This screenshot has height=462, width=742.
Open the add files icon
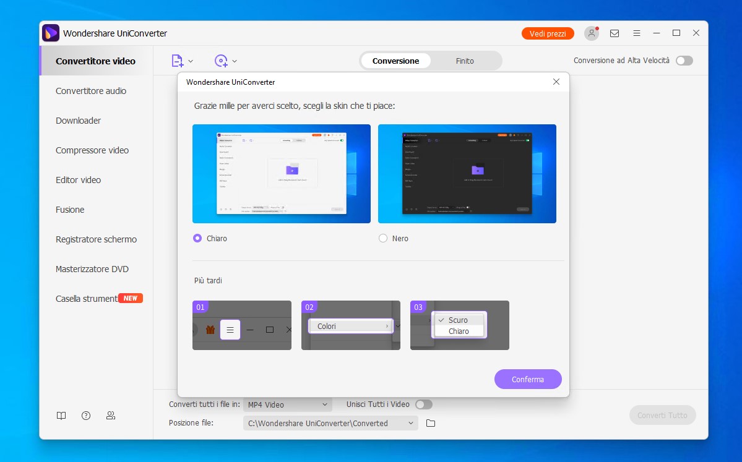pos(177,61)
